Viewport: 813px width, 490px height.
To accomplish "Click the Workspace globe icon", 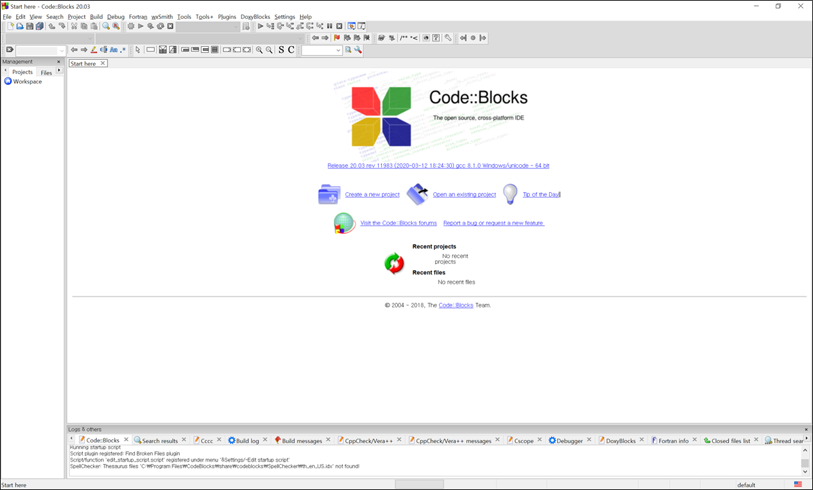I will (7, 81).
